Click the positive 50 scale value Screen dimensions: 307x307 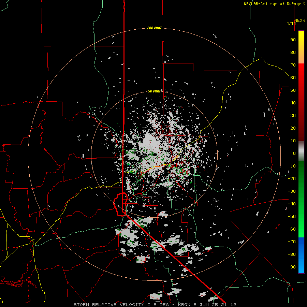point(293,90)
